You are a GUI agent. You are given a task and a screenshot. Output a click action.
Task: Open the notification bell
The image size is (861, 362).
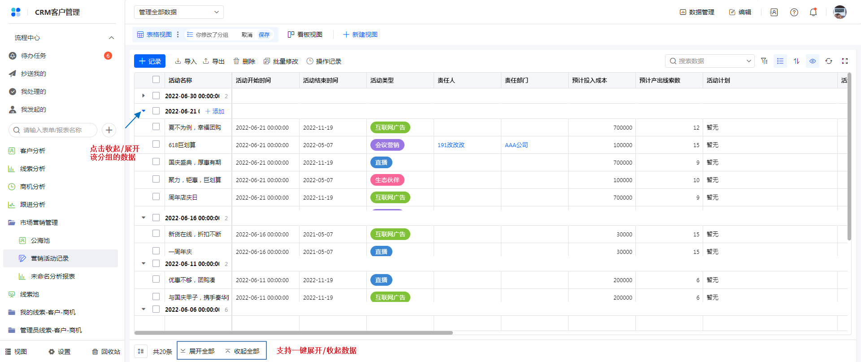[x=813, y=12]
